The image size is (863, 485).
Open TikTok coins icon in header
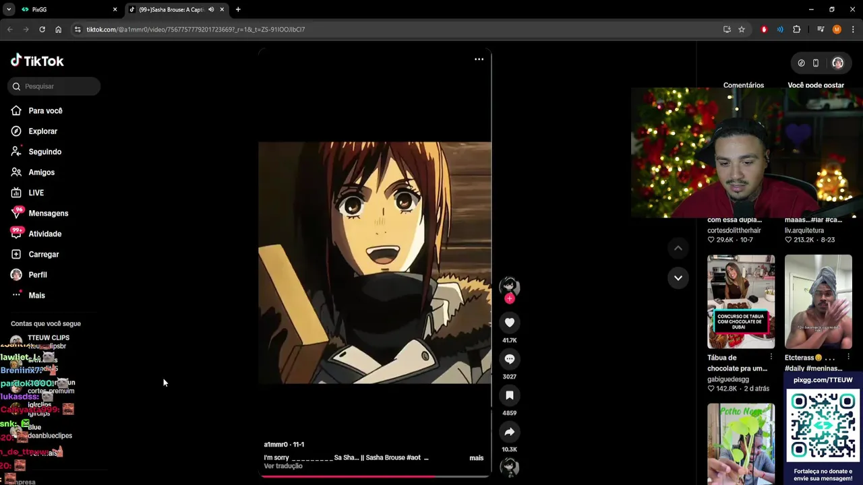tap(801, 63)
